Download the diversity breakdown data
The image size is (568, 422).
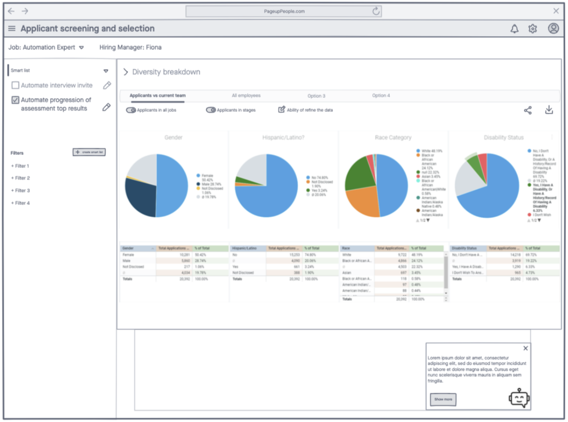pyautogui.click(x=549, y=110)
